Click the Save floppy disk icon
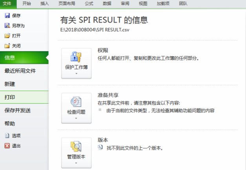 point(7,16)
